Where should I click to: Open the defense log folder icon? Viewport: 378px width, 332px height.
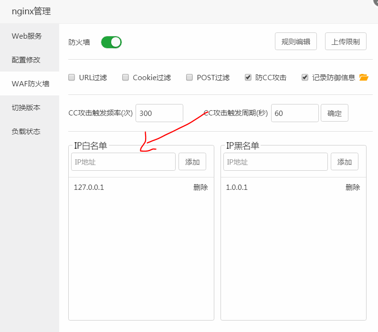[x=364, y=77]
